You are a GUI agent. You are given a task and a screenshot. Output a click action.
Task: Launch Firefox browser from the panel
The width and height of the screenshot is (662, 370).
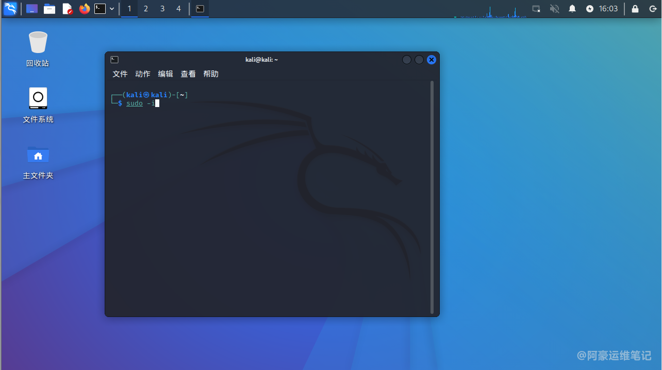84,9
